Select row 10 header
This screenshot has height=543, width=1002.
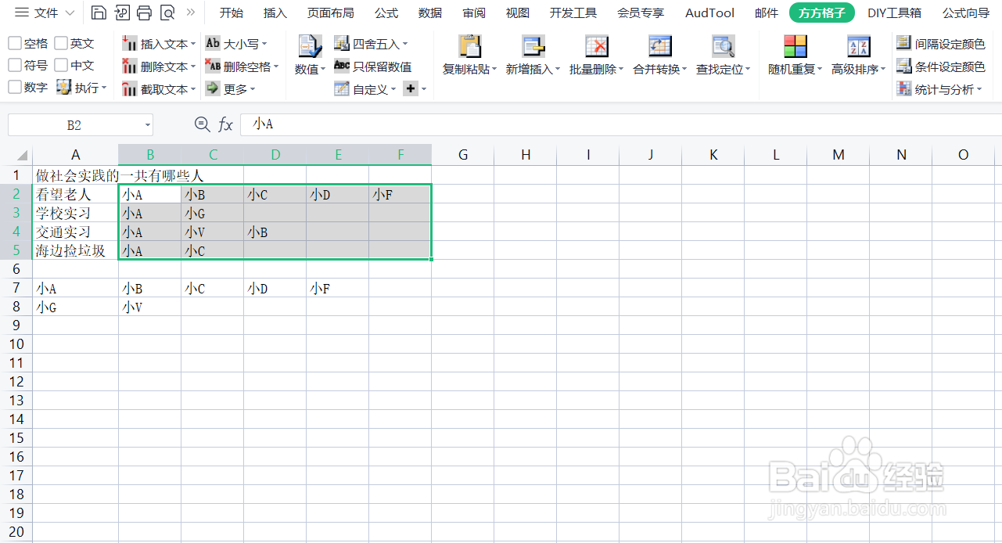tap(16, 344)
